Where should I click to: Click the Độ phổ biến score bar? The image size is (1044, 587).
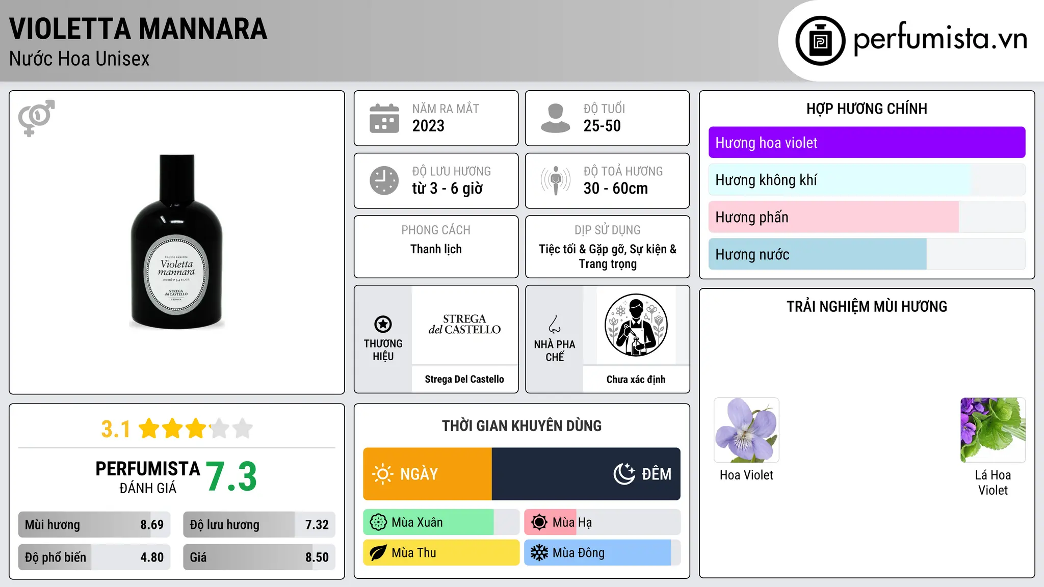coord(94,557)
